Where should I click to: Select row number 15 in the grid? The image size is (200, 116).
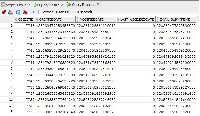tap(7, 112)
